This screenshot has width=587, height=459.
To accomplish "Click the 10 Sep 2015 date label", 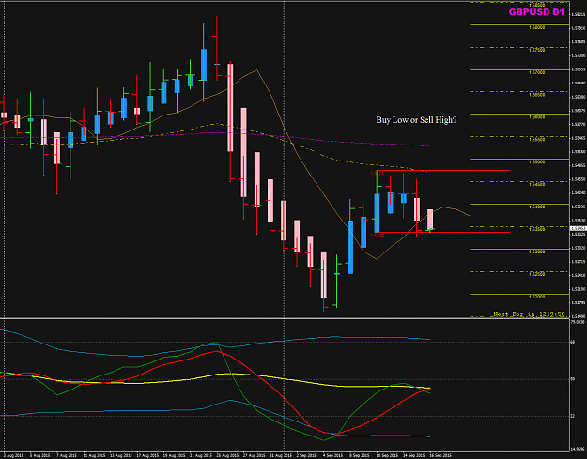I will tap(387, 455).
